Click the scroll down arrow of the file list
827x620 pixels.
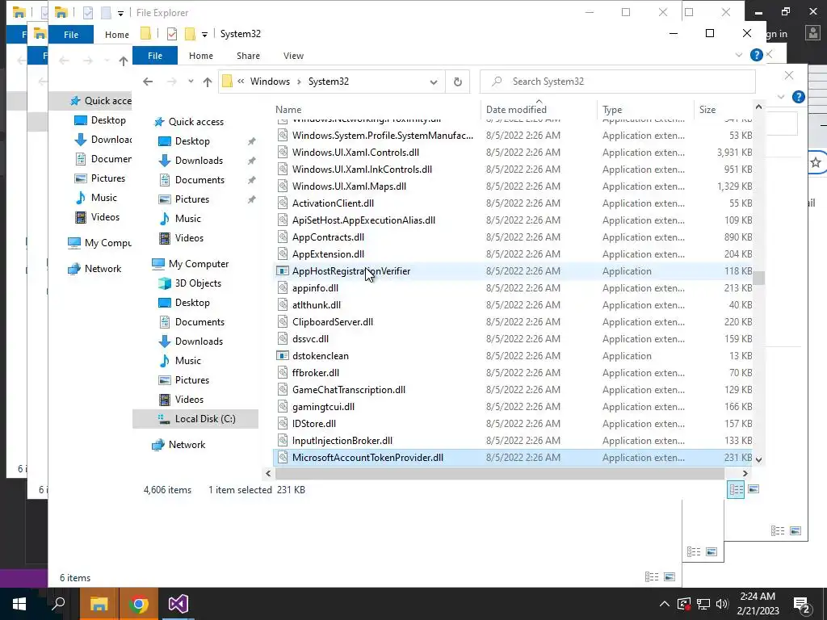[758, 459]
